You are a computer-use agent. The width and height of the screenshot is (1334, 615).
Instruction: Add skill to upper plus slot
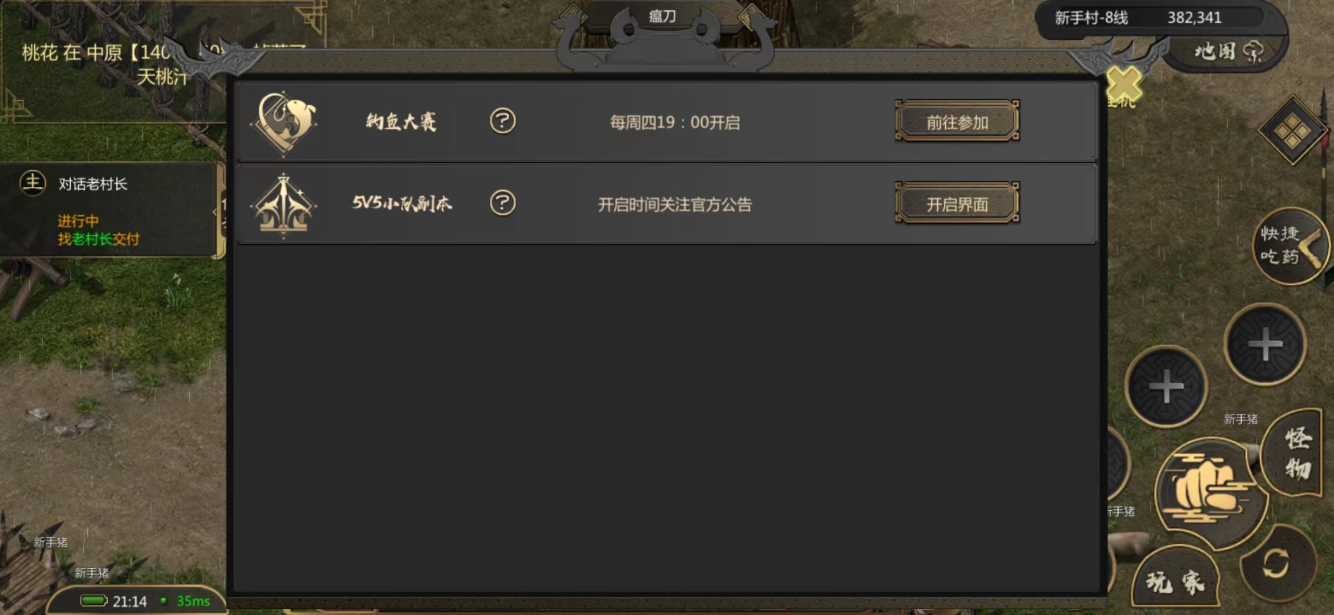click(x=1265, y=344)
